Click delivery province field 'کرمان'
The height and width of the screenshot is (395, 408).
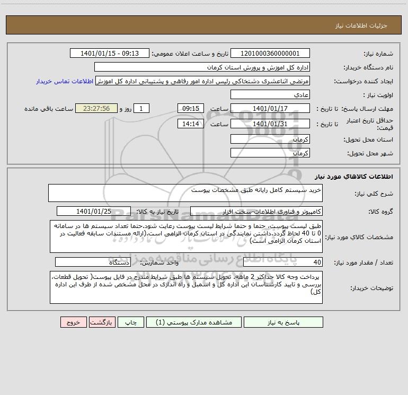click(x=270, y=139)
